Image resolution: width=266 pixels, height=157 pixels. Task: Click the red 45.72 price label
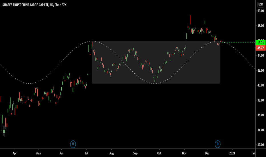[261, 48]
